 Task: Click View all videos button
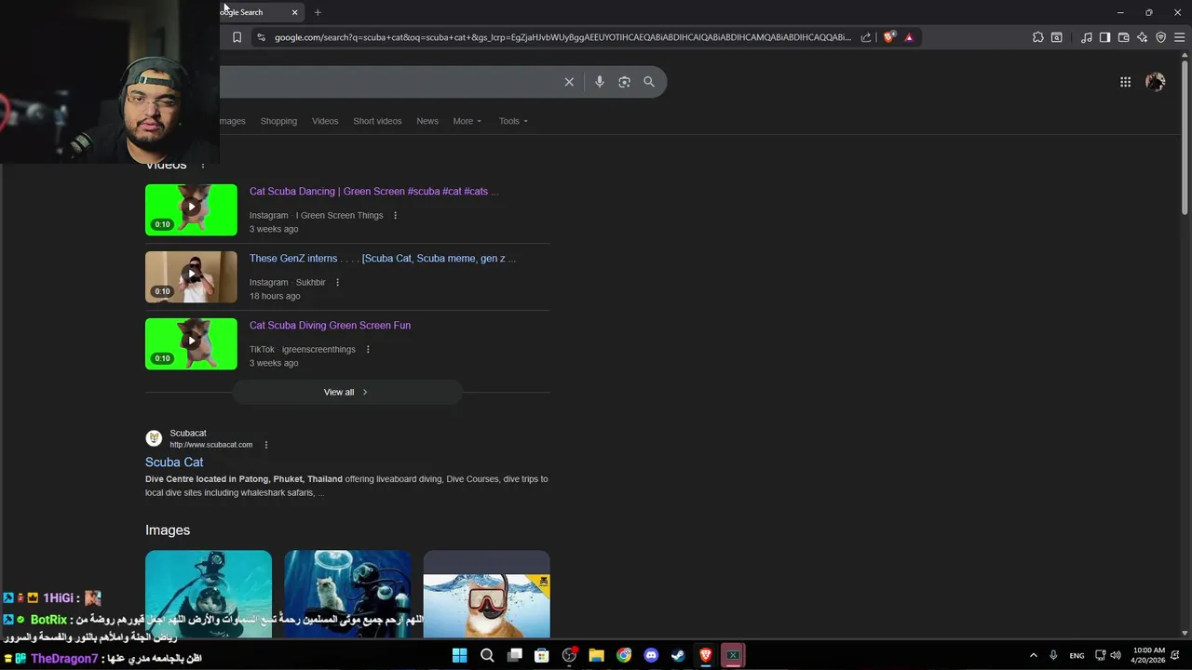[346, 392]
